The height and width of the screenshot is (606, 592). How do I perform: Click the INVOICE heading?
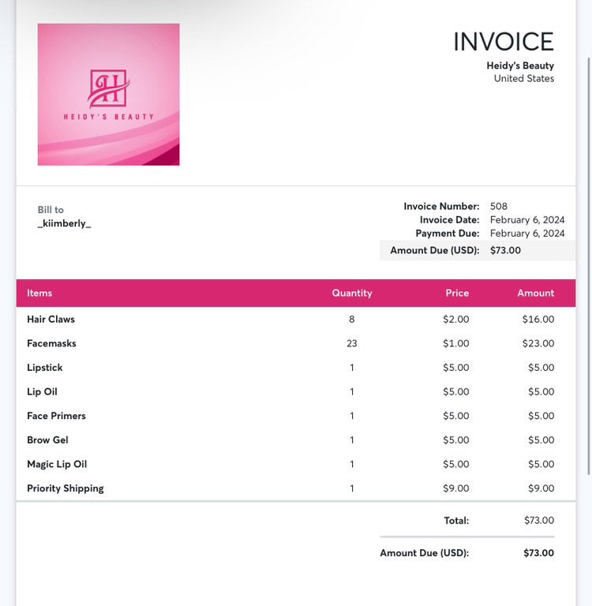(504, 42)
